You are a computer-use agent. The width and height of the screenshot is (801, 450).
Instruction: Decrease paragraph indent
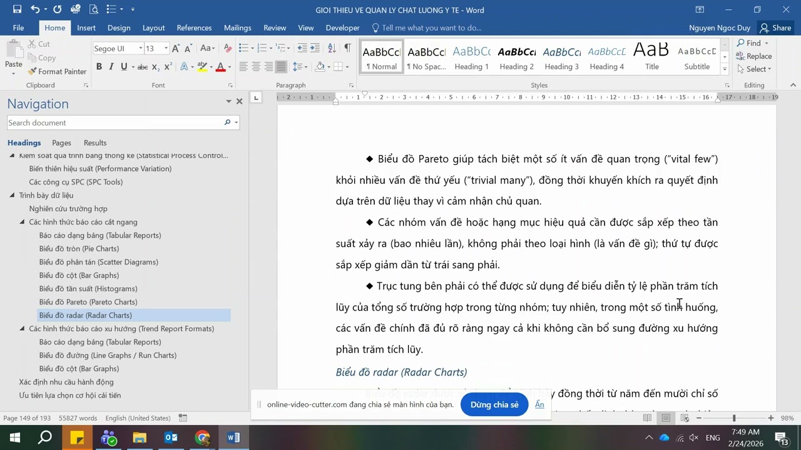point(302,48)
